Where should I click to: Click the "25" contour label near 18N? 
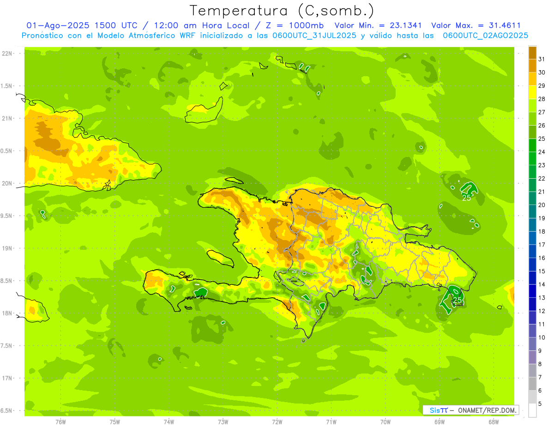point(458,300)
